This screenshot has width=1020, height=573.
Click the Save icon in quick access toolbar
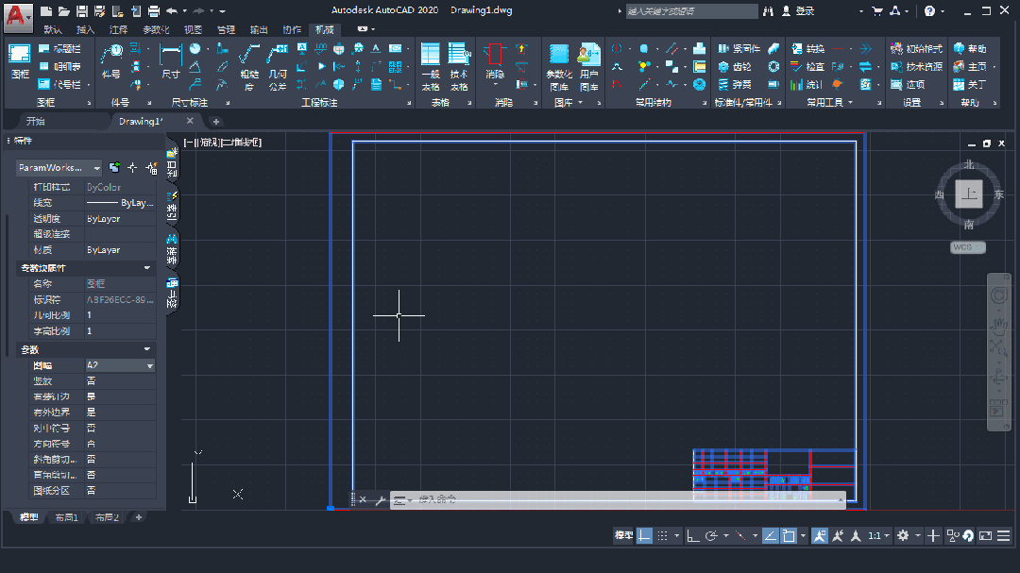coord(82,11)
